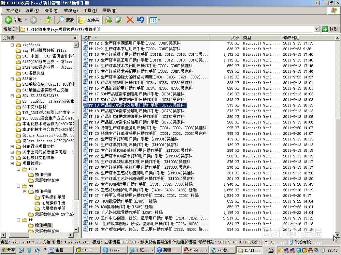The height and width of the screenshot is (255, 341).
Task: Expand the 分销行业项目文档 tree node
Action: (12, 146)
